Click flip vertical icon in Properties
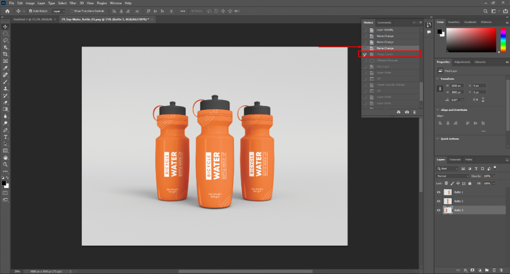 [x=483, y=99]
